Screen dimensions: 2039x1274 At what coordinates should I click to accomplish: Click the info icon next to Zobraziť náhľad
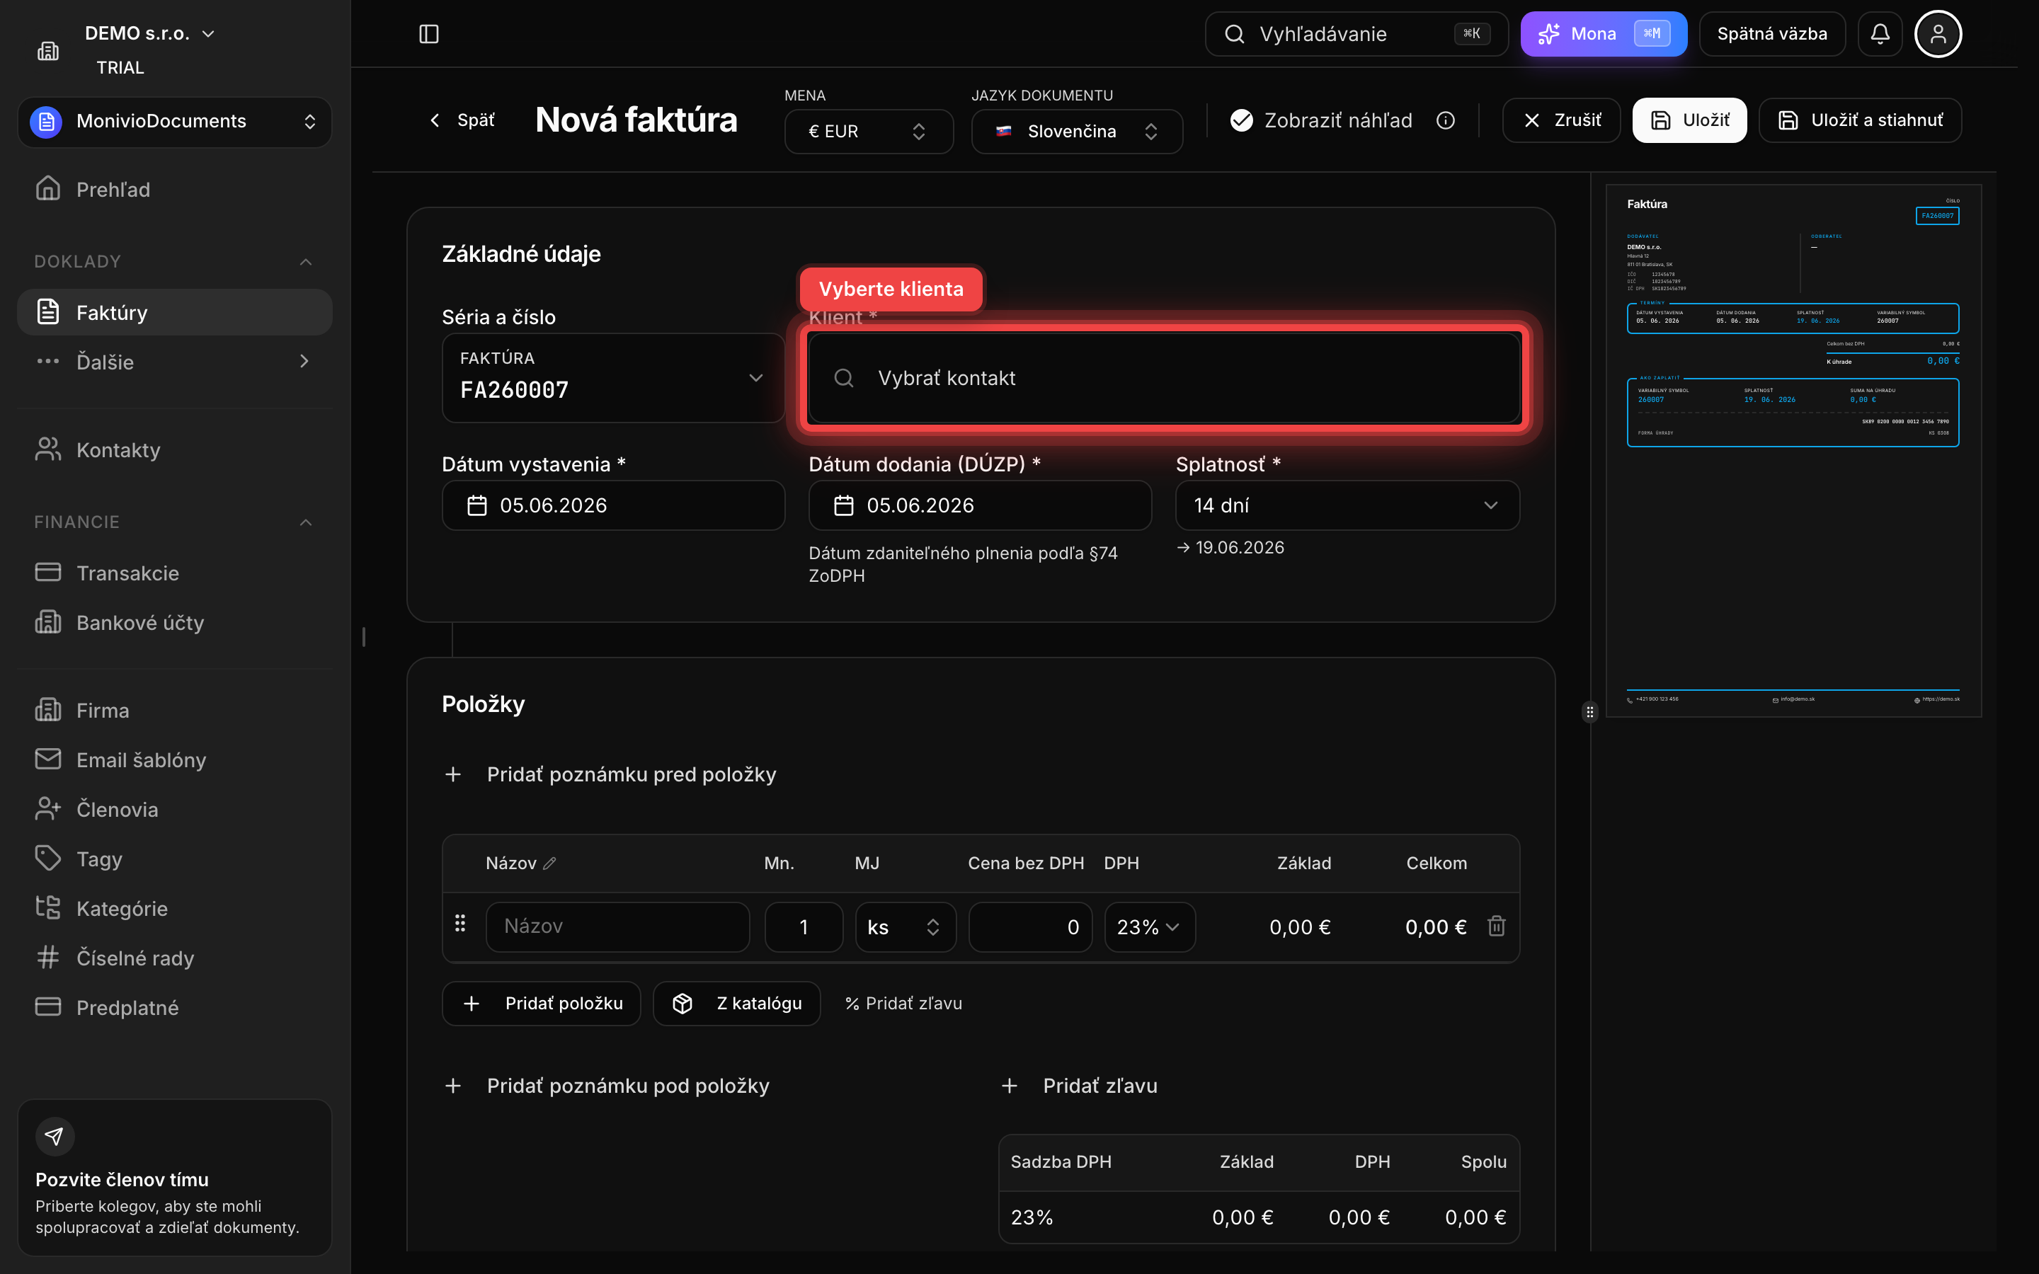[1446, 120]
